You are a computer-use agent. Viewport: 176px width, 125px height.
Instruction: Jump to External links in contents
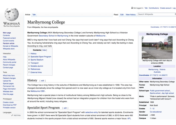pyautogui.click(x=36, y=72)
